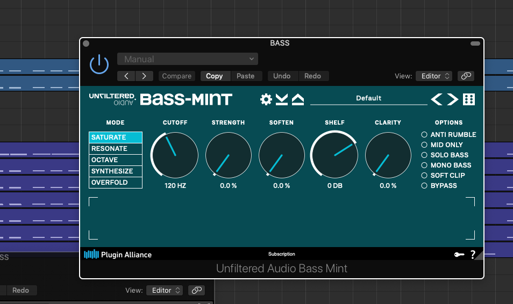Click the Paste button
Image resolution: width=513 pixels, height=304 pixels.
(x=245, y=76)
